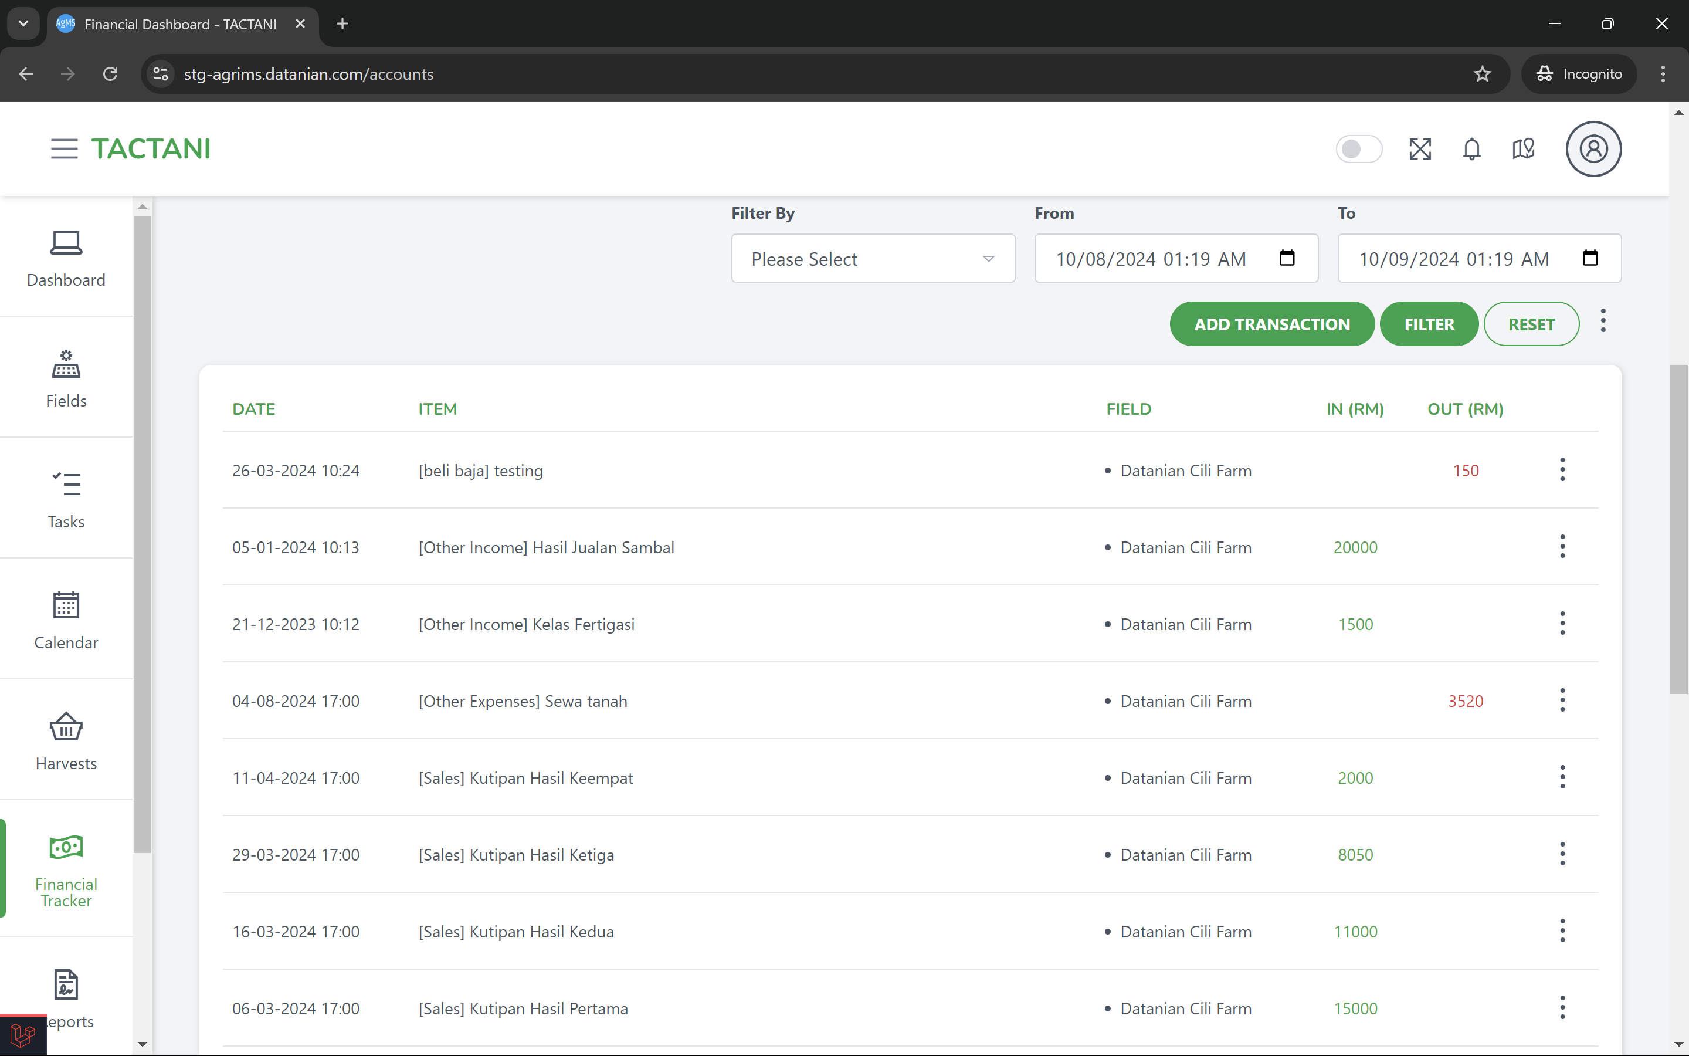Viewport: 1689px width, 1056px height.
Task: Click the ITEM column header
Action: tap(437, 409)
